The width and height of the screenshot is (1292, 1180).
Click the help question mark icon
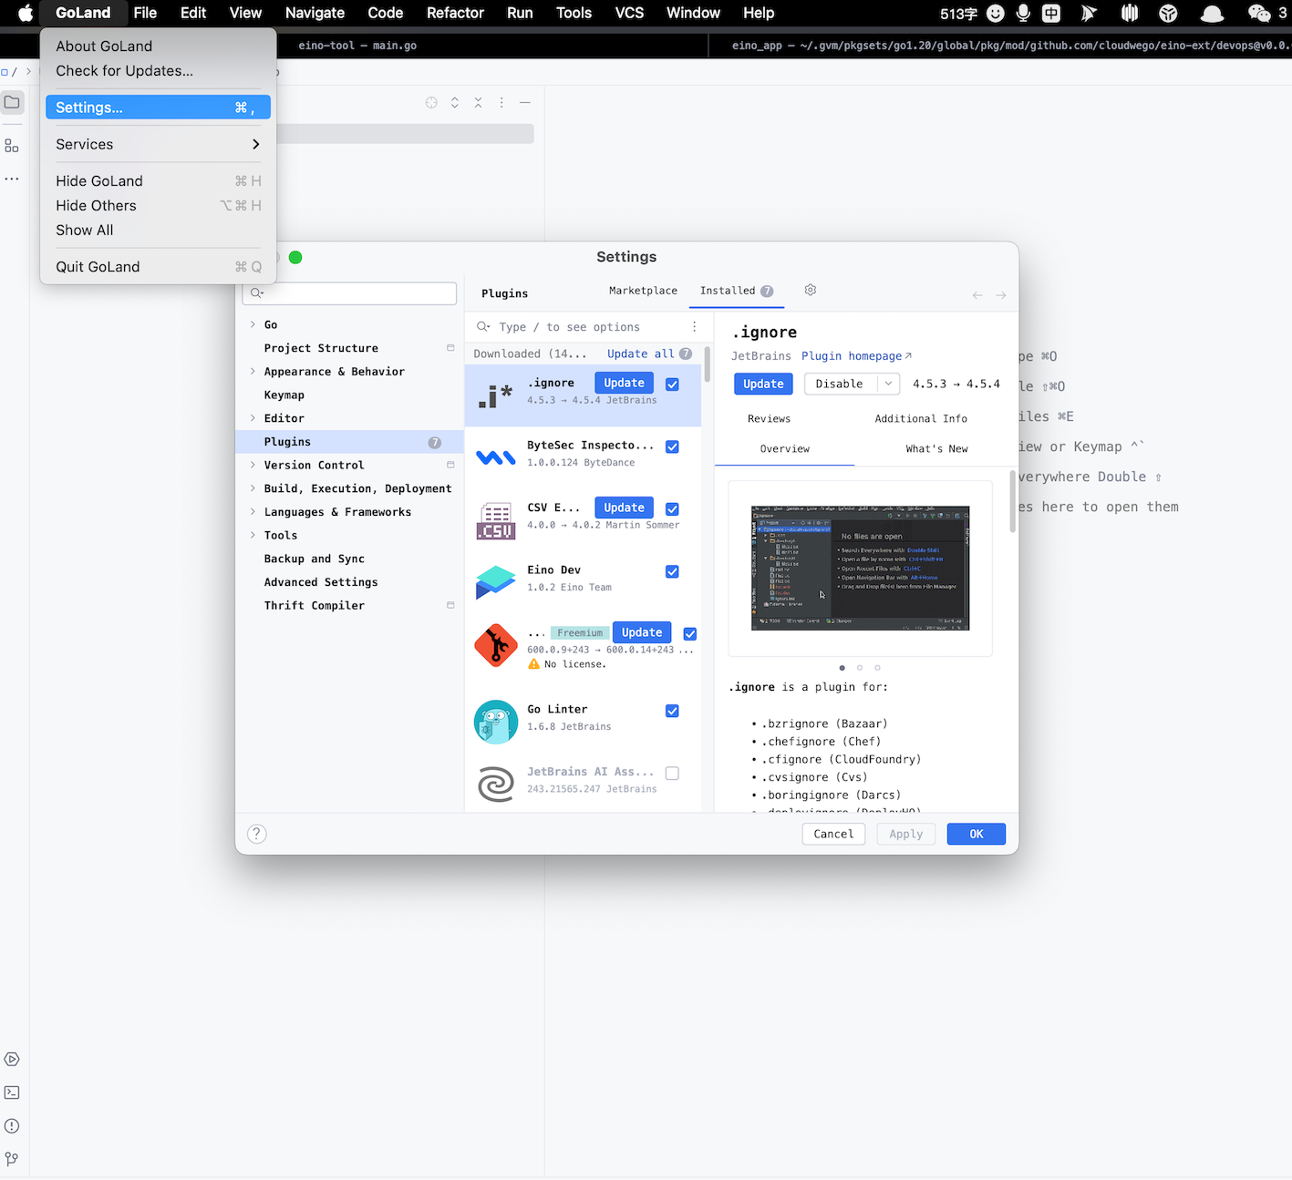click(x=257, y=834)
